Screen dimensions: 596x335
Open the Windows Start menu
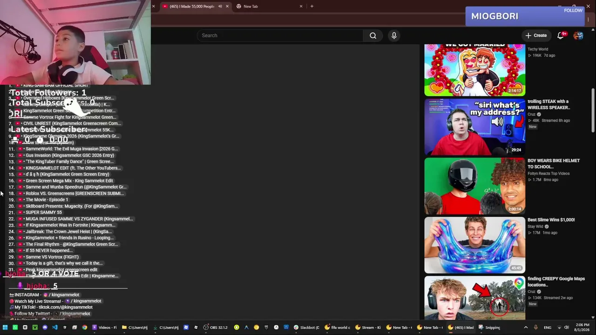point(5,328)
